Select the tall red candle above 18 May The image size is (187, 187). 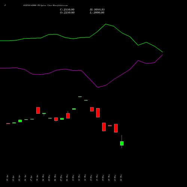coord(98,113)
